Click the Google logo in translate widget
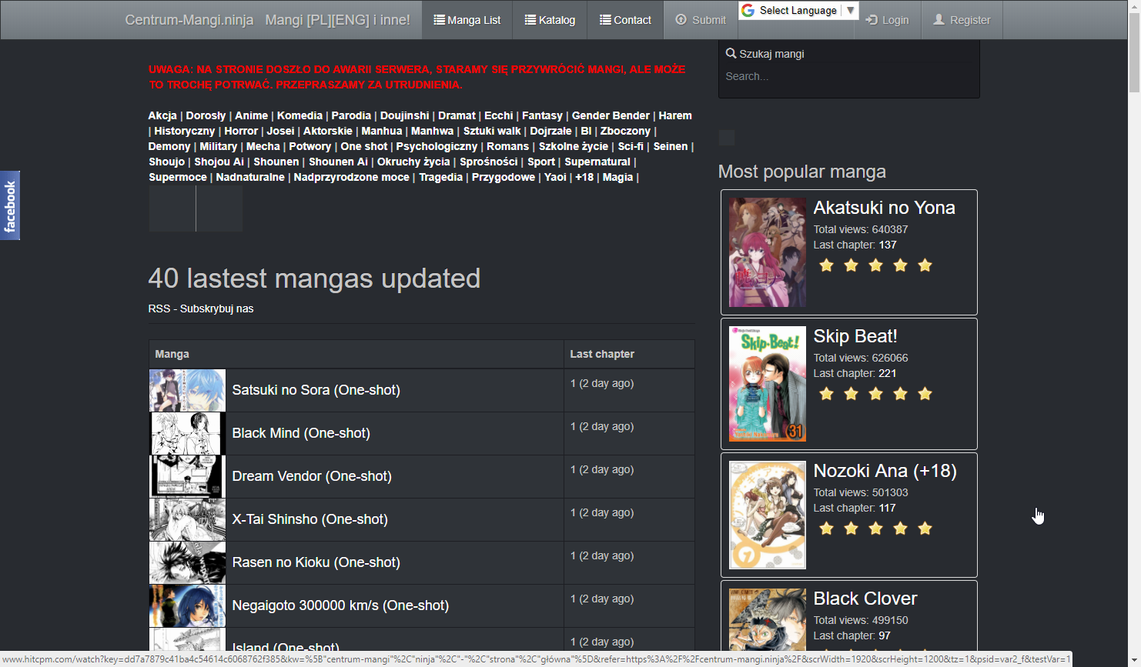Viewport: 1141px width, 667px height. pyautogui.click(x=748, y=11)
